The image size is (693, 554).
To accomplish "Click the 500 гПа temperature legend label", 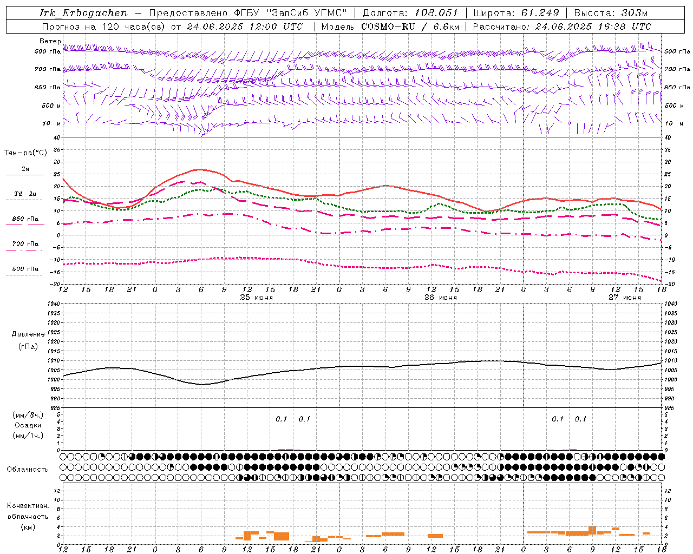I will (25, 268).
